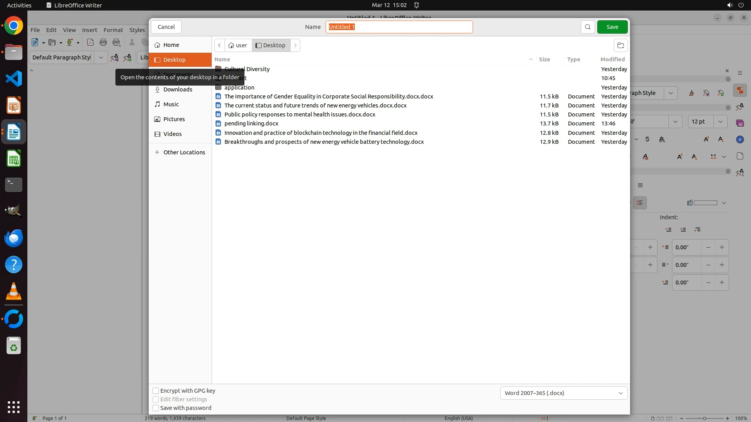Click the back arrow in the path bar
This screenshot has width=751, height=422.
pyautogui.click(x=219, y=45)
